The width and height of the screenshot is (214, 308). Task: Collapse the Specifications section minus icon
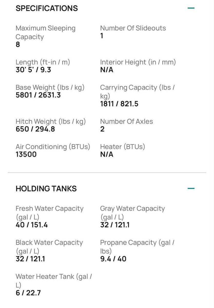coord(191,8)
